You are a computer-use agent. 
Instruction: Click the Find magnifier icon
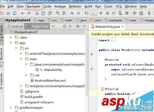[58, 13]
